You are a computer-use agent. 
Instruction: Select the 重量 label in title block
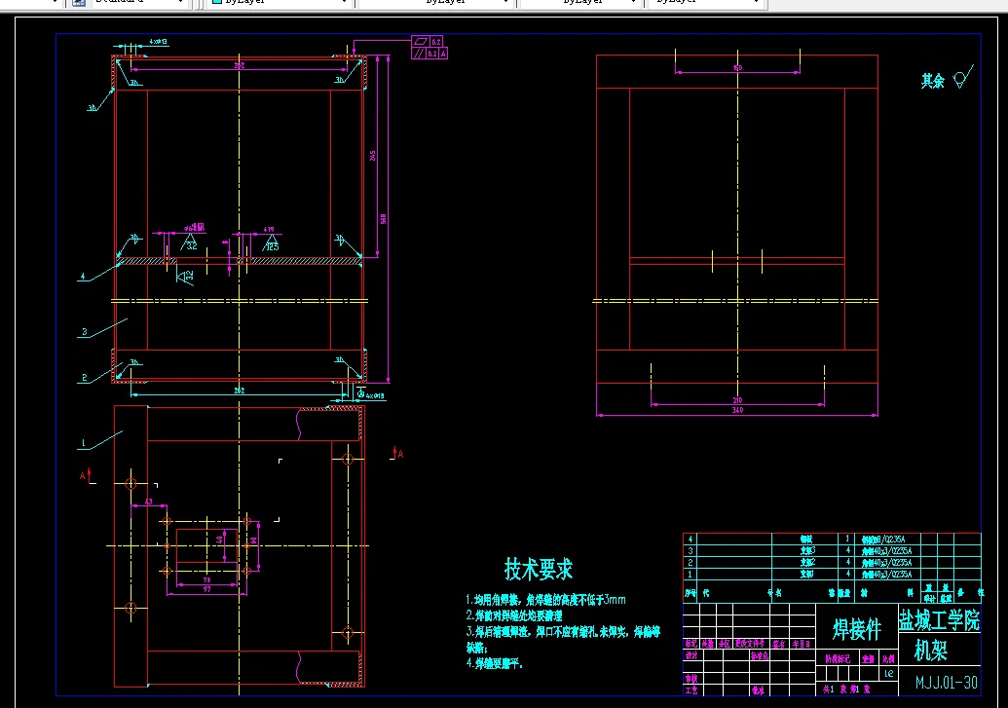tap(869, 659)
